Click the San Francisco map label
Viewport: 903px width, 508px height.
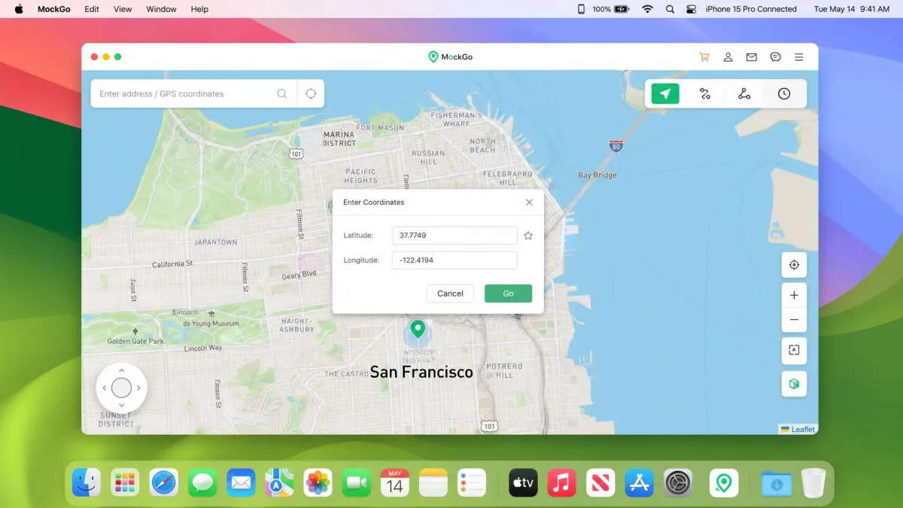[x=421, y=372]
